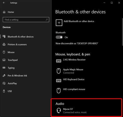Click the Find a setting search box
Image resolution: width=123 pixels, height=117 pixels.
click(x=26, y=20)
